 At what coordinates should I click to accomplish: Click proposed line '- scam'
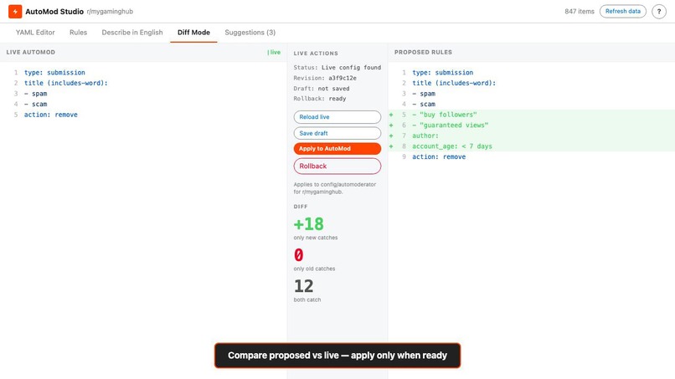[x=424, y=104]
